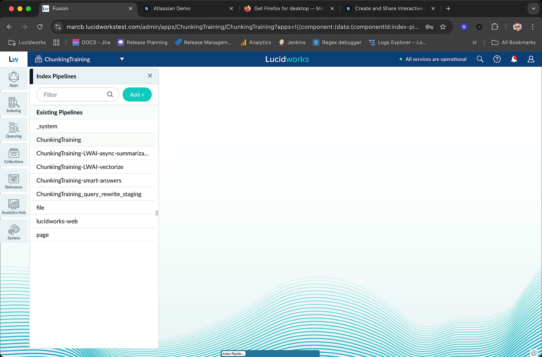This screenshot has width=542, height=357.
Task: Open the Analytics Hub sidebar icon
Action: pos(14,206)
